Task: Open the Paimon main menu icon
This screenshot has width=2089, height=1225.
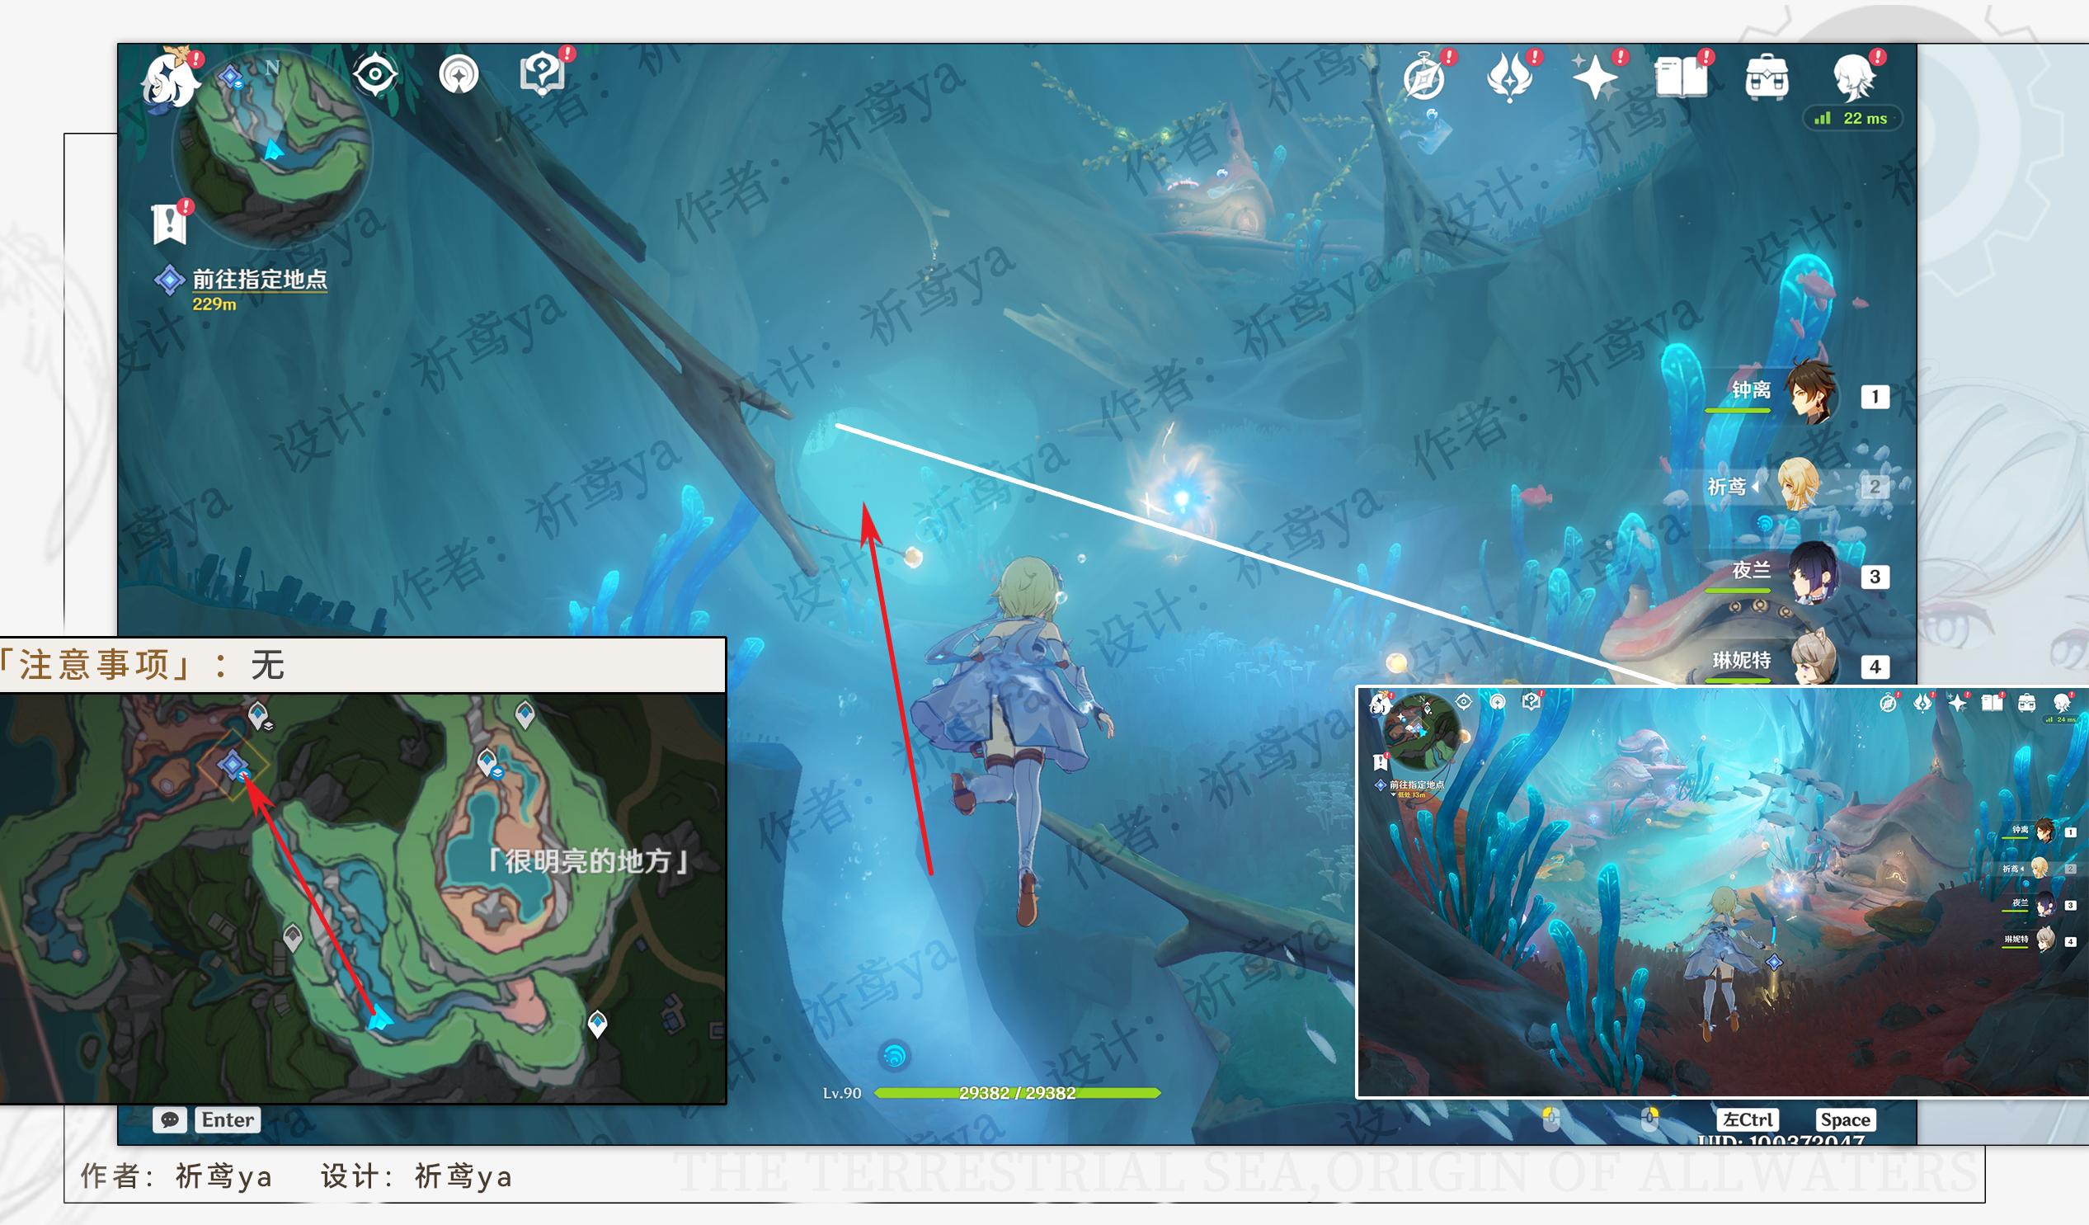Action: tap(169, 82)
